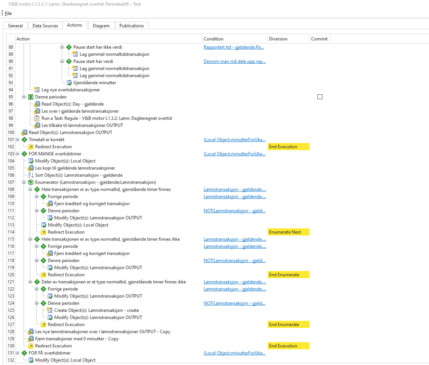Click the Enumerator icon on row 107
The image size is (429, 365).
click(x=31, y=182)
